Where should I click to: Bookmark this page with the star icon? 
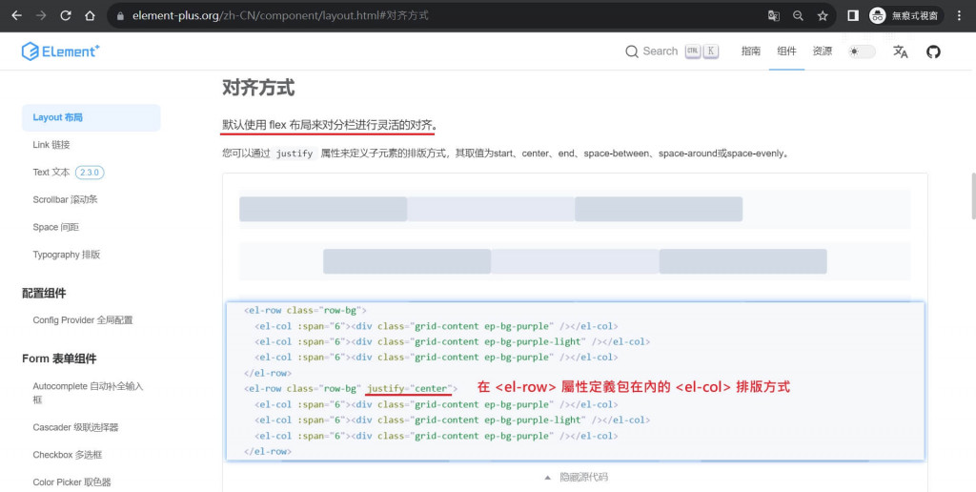click(x=823, y=16)
